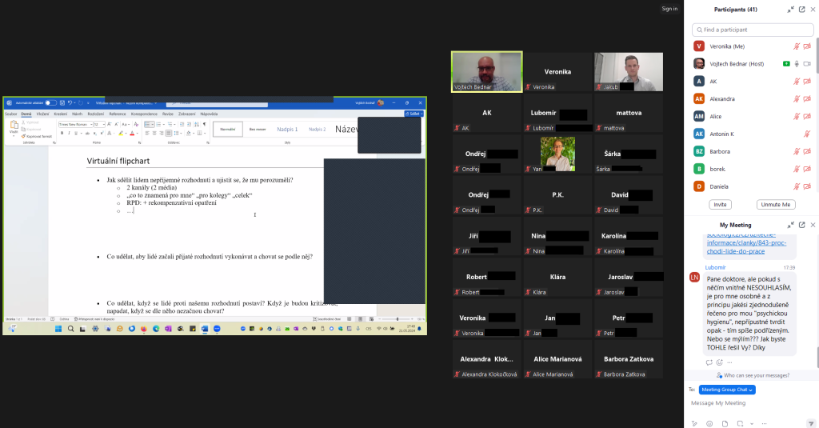
Task: Toggle microphone for Veronika (Me) in list
Action: point(797,46)
